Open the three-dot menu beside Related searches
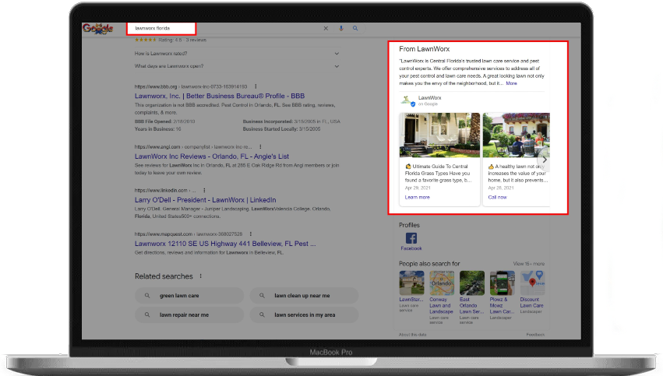 200,276
